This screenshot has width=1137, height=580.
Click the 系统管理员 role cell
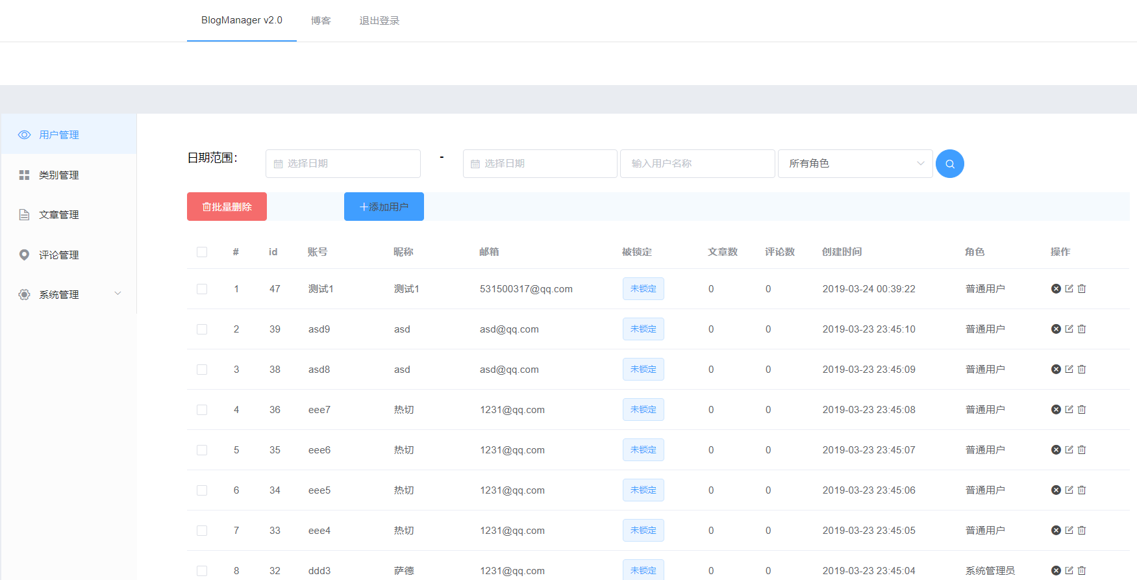click(x=990, y=570)
